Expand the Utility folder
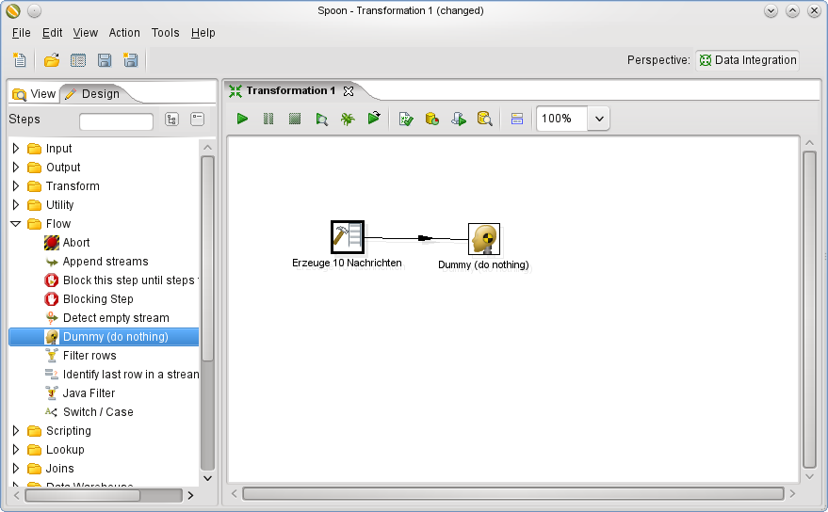Viewport: 828px width, 512px height. coord(16,205)
